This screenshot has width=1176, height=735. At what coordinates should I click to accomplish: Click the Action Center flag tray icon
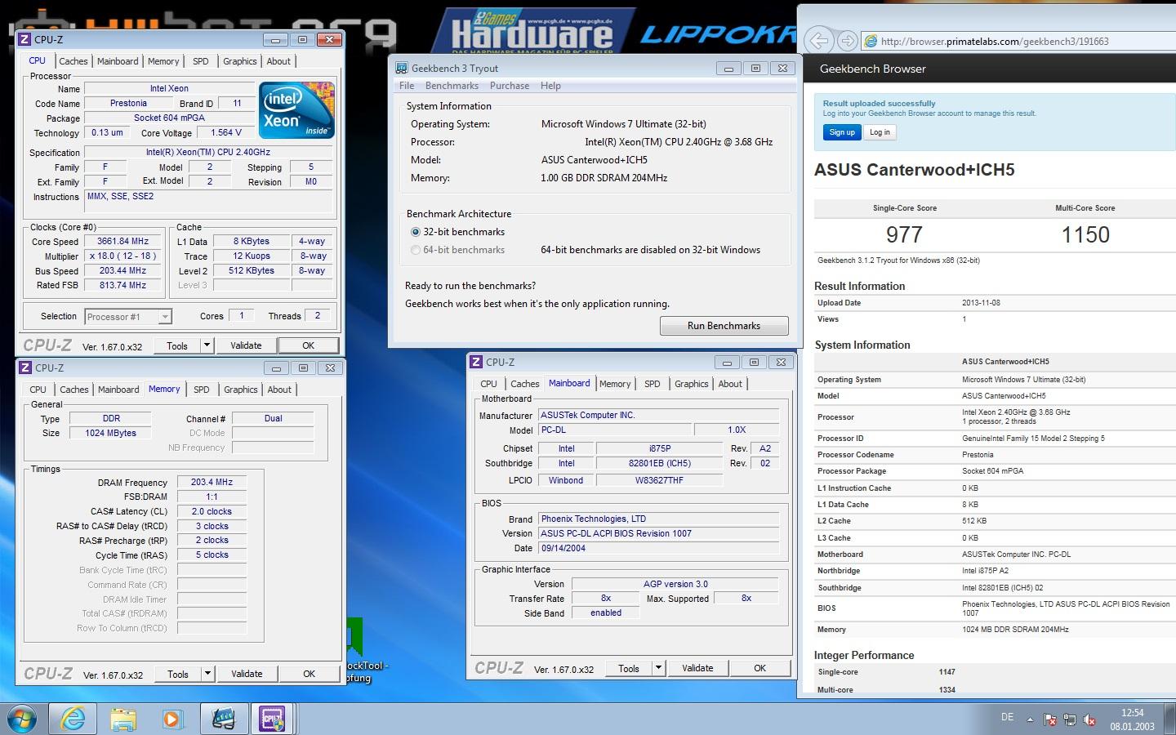click(x=1049, y=719)
